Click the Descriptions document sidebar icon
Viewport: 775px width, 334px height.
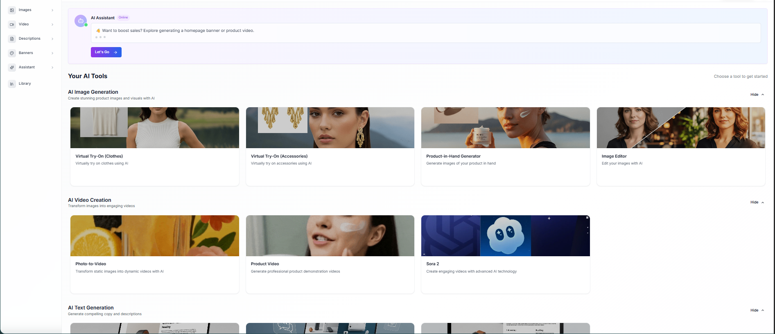12,38
